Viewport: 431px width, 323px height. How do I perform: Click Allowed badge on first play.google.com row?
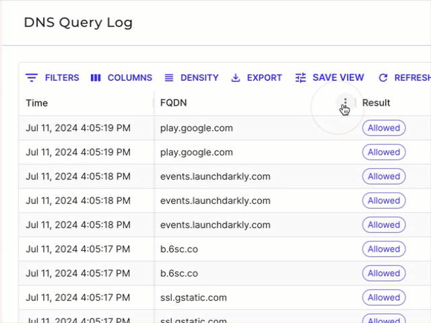click(x=384, y=128)
